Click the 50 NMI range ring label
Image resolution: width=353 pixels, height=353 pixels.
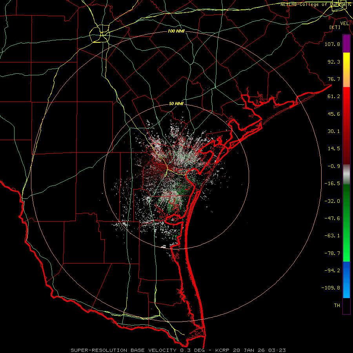click(176, 104)
